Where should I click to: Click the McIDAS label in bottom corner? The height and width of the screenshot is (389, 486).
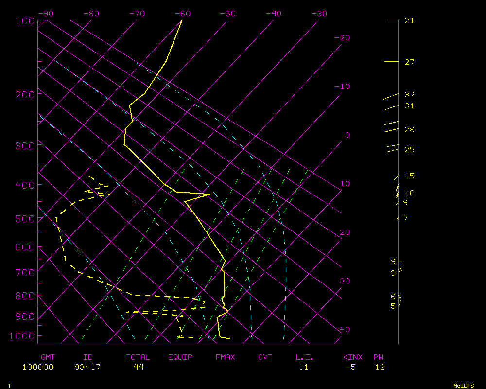point(464,386)
